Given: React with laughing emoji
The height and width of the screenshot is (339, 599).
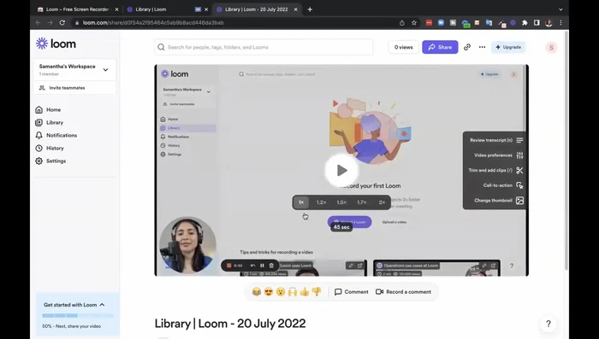Looking at the screenshot, I should coord(257,292).
